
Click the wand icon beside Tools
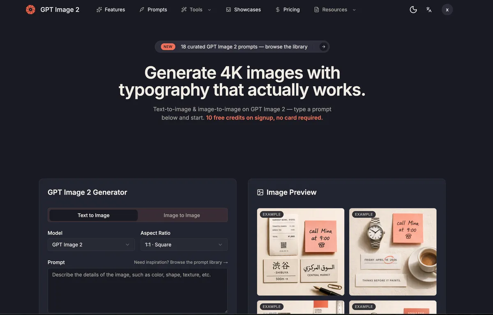(x=184, y=9)
